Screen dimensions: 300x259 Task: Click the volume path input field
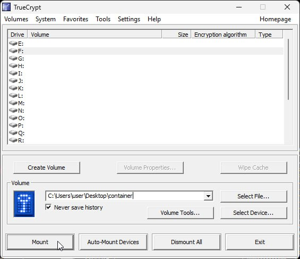[x=125, y=196]
